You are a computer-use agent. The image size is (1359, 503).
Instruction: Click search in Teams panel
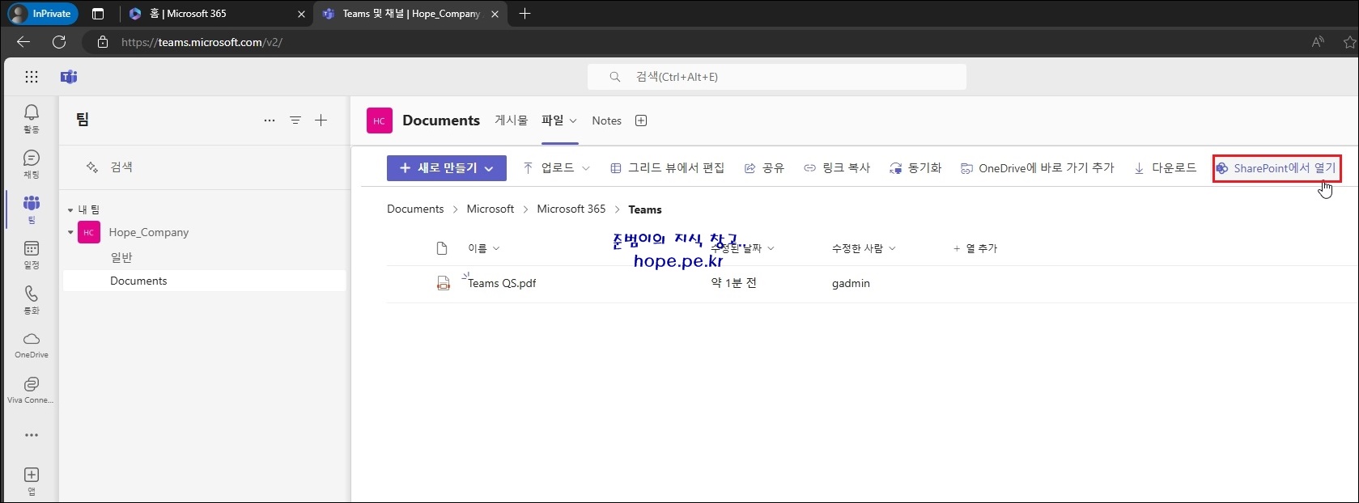121,167
